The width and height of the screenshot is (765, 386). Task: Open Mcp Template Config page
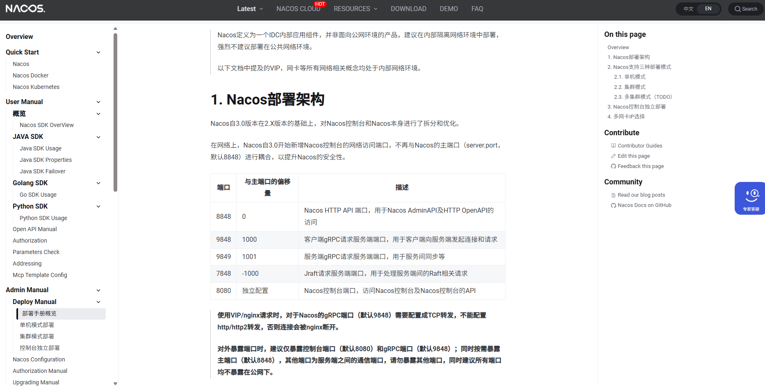40,275
